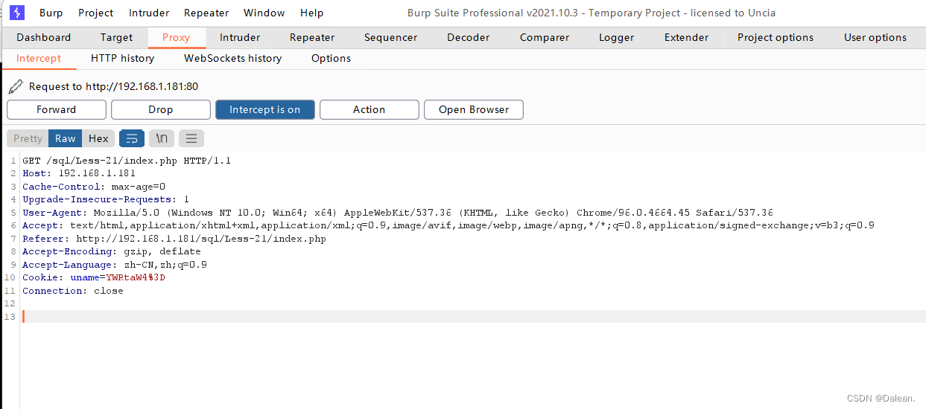Toggle the word wrap toolbar icon

point(132,138)
